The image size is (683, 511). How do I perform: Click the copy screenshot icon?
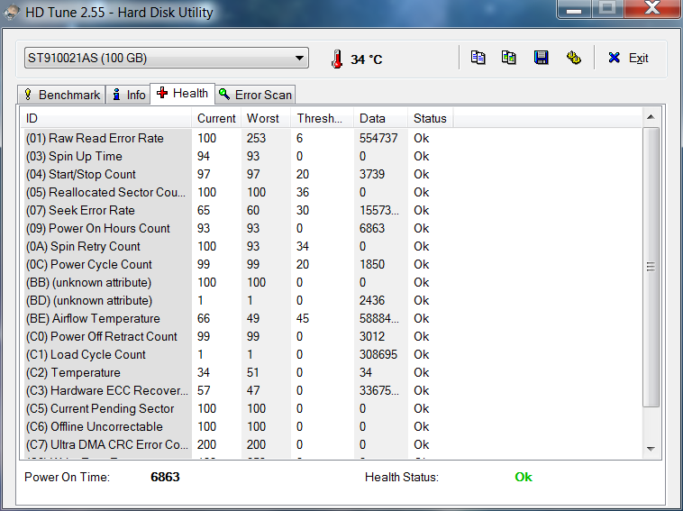click(x=509, y=58)
